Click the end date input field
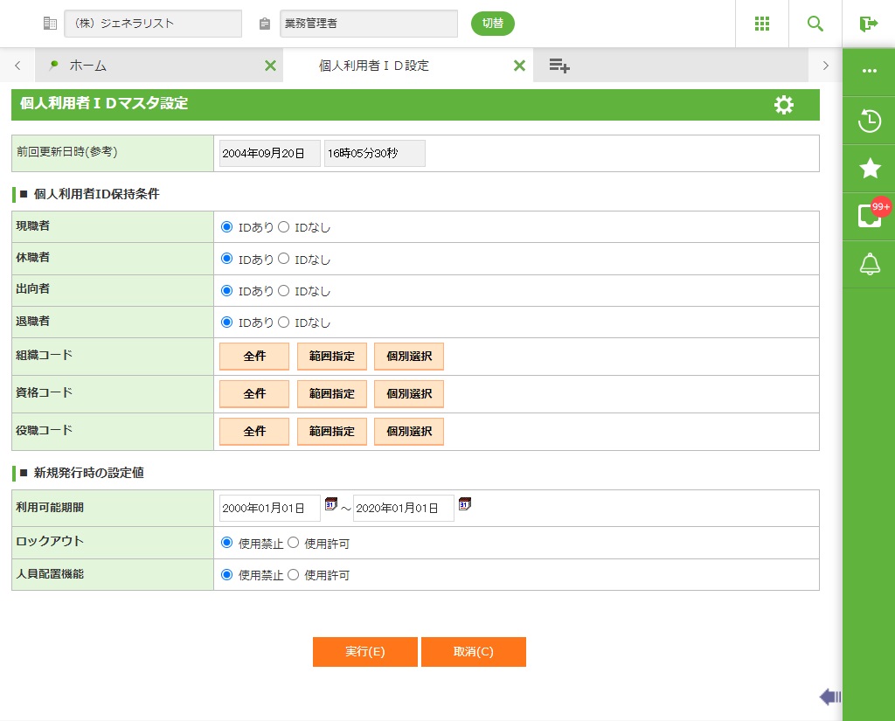 click(403, 508)
